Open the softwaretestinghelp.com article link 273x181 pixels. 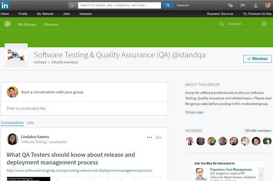(79, 170)
